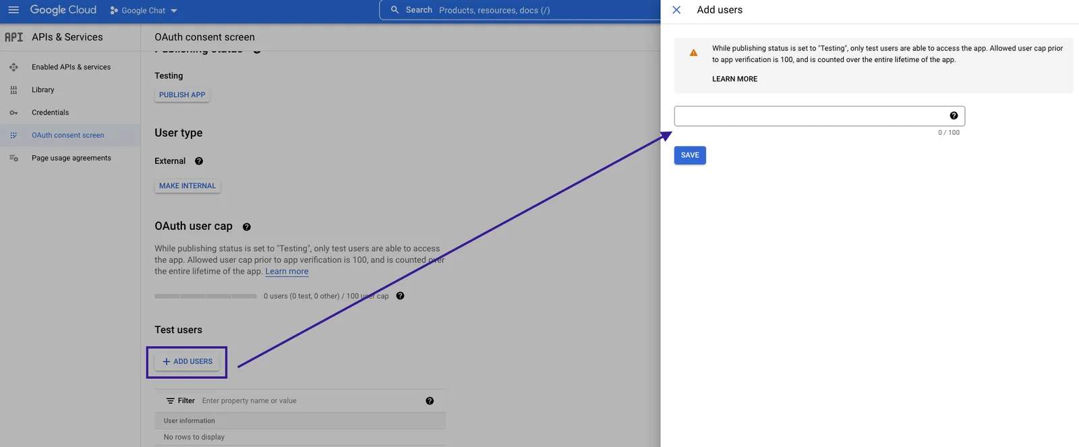
Task: Click the 'No rows to display' text
Action: click(194, 438)
